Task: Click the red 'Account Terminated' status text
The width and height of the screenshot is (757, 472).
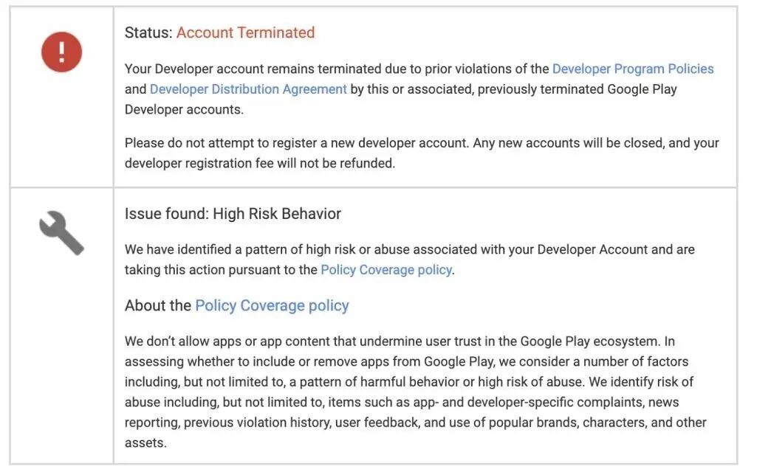Action: [x=245, y=32]
